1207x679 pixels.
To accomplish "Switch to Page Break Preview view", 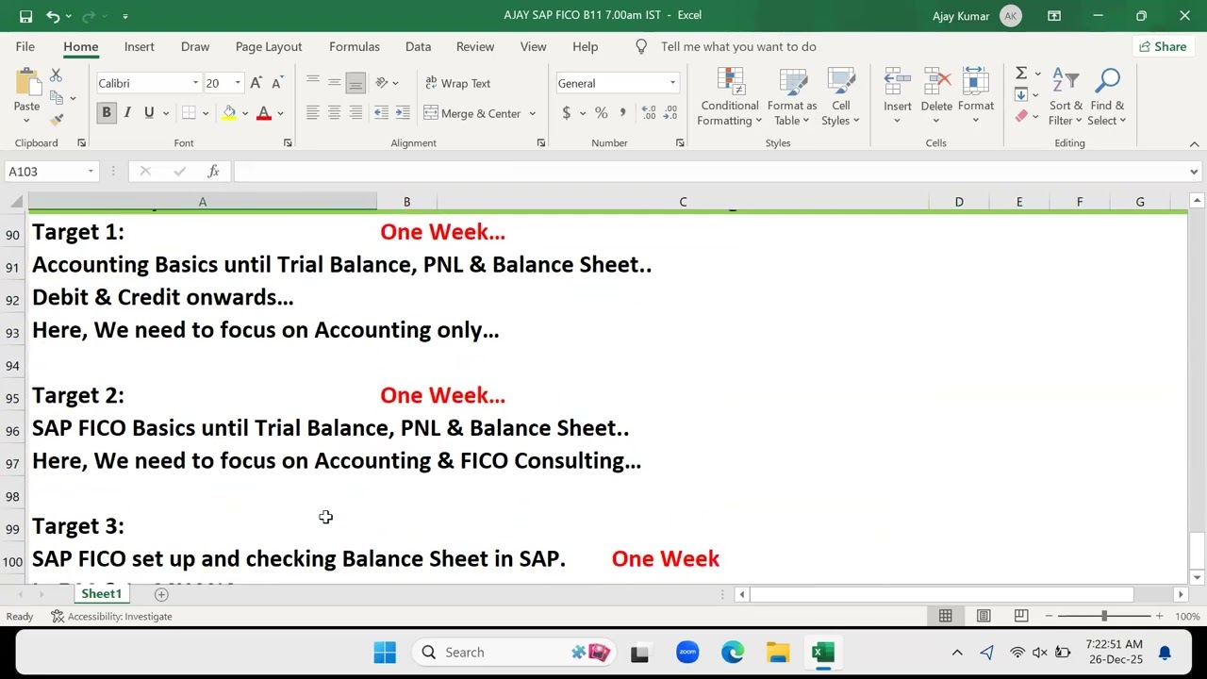I will point(1021,616).
